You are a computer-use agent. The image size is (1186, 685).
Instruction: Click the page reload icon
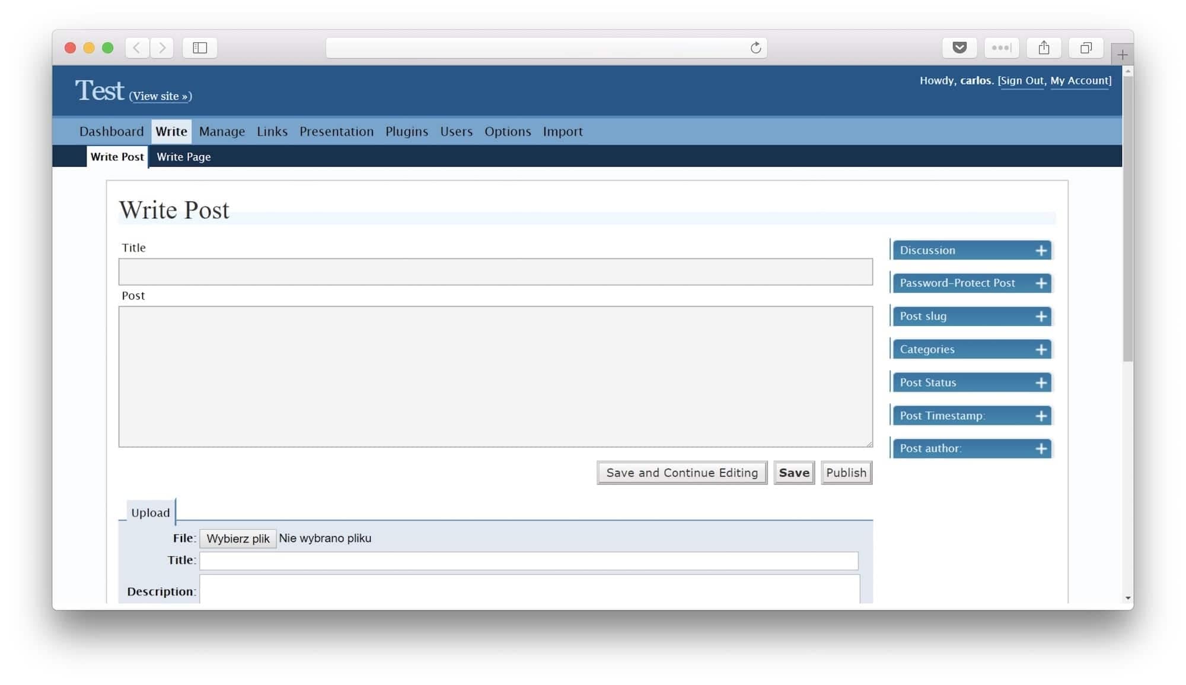pyautogui.click(x=755, y=47)
